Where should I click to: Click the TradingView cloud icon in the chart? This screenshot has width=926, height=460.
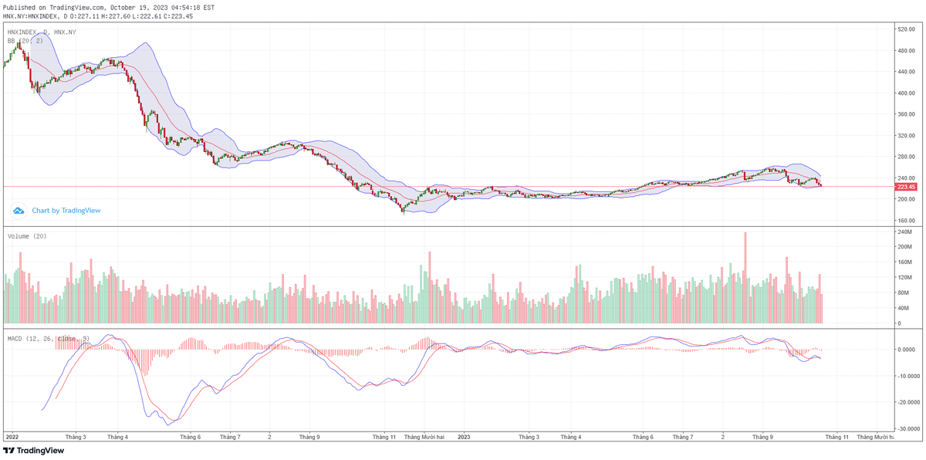pyautogui.click(x=19, y=210)
